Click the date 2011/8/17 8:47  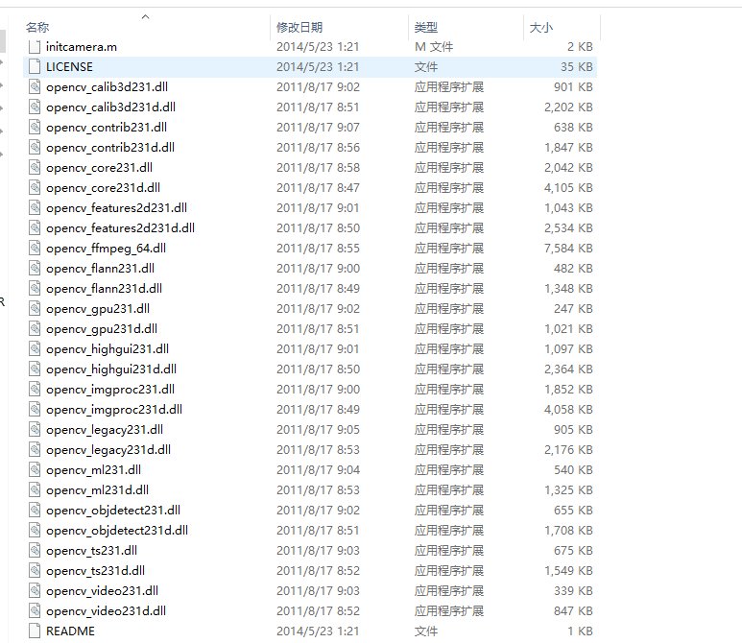[318, 188]
